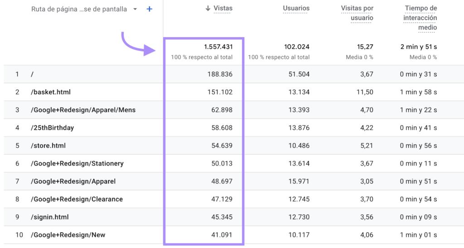Click the /Google+Redesign/Clearance page path

point(77,199)
